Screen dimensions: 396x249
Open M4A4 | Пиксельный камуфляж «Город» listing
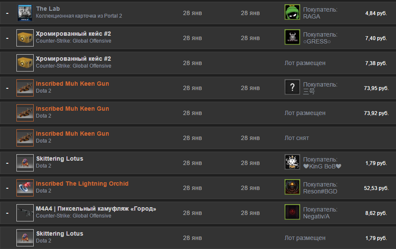96,209
